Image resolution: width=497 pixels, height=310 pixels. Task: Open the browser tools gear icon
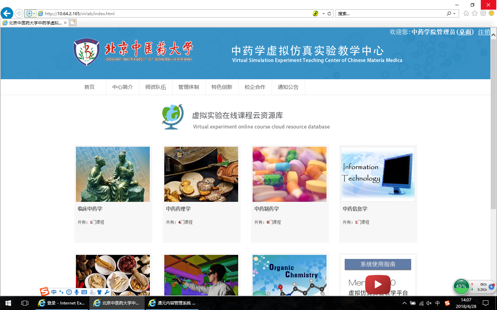click(x=483, y=13)
